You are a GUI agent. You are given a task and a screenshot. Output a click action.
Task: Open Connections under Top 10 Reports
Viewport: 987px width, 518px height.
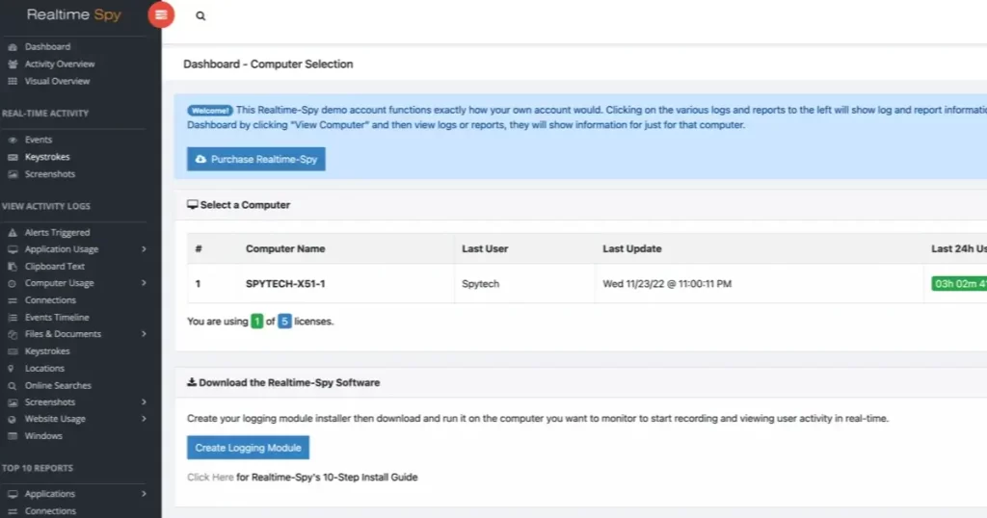[50, 511]
